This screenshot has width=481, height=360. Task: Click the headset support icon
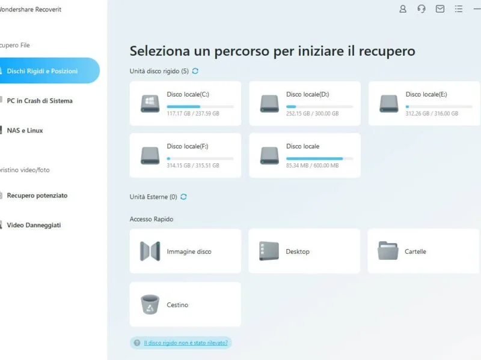pyautogui.click(x=421, y=9)
